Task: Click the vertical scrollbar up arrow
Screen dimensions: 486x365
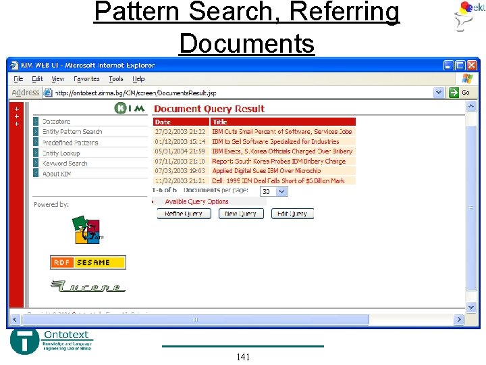Action: (x=471, y=107)
